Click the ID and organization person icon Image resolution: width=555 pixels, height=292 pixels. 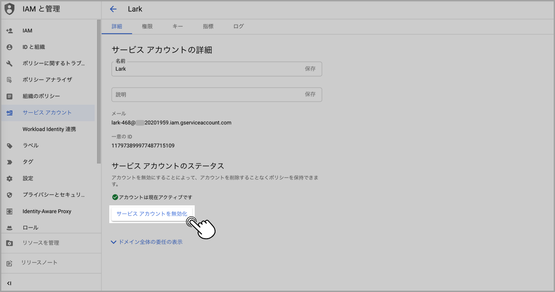tap(9, 47)
